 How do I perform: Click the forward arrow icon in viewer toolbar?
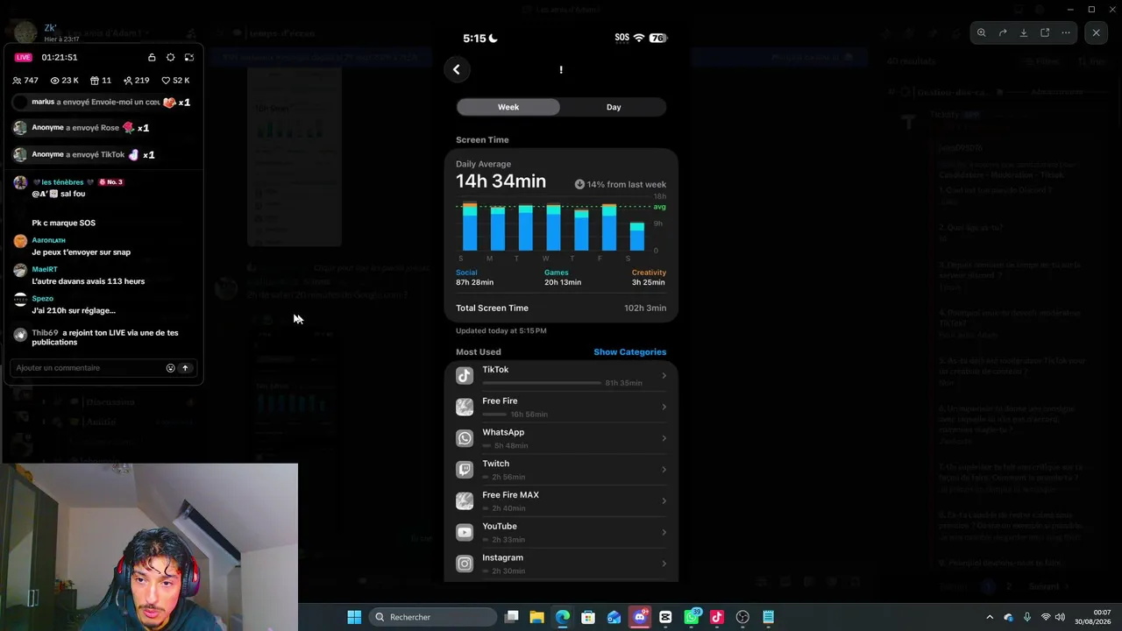tap(1003, 33)
